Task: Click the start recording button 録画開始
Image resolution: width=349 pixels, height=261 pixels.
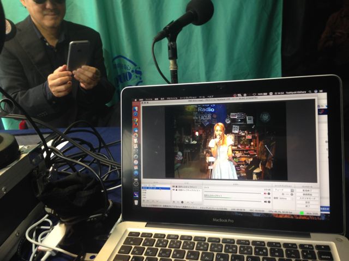Action: [308, 195]
